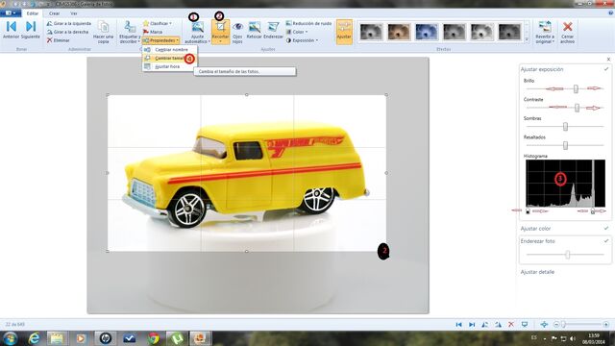Switch to the Editar tab
Screen dimensions: 615x346
coord(33,13)
